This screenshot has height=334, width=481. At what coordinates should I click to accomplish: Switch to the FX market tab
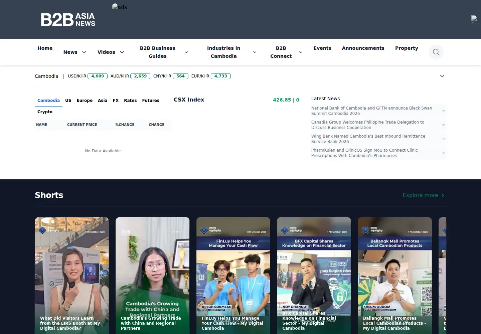[x=116, y=101]
